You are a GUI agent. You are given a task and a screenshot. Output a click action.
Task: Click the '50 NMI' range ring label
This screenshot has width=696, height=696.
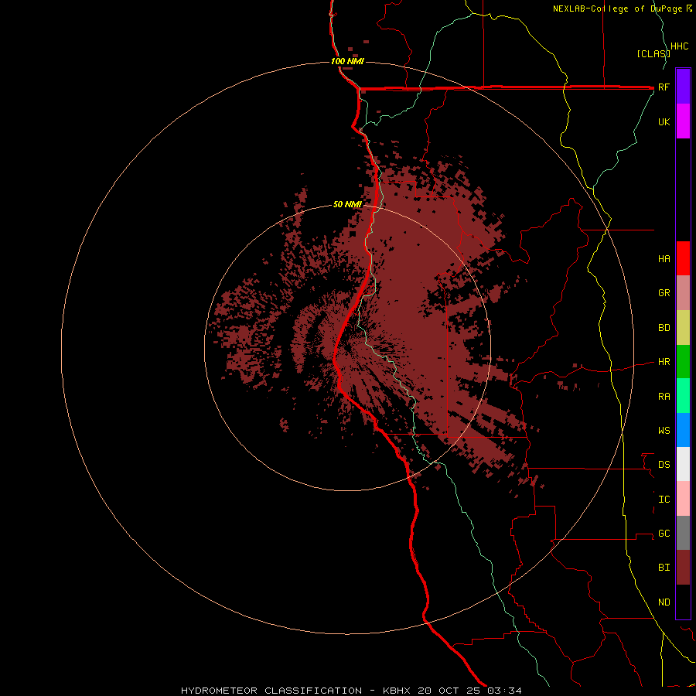coord(347,204)
